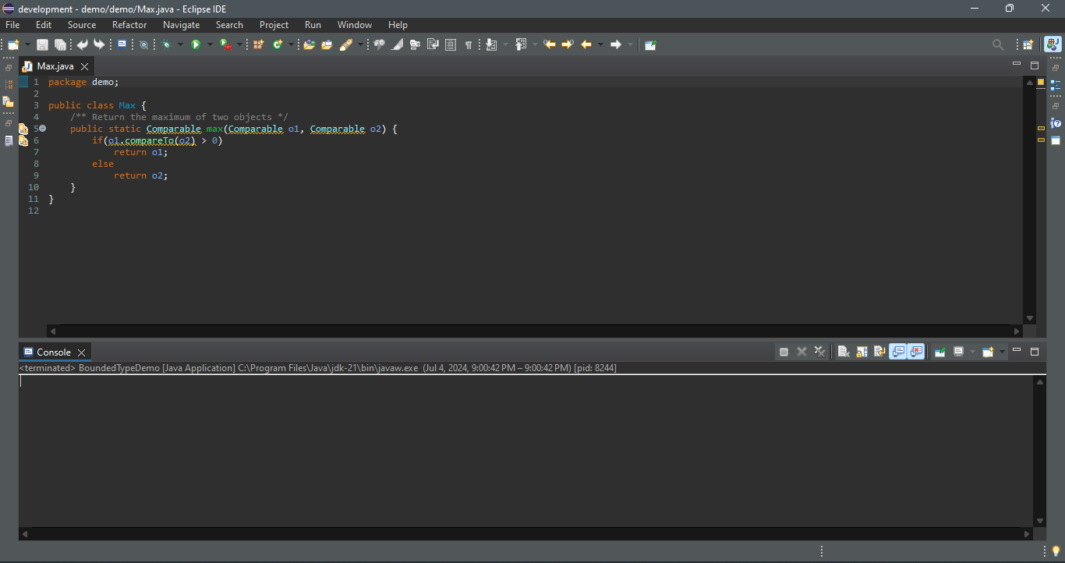Toggle Block Selection Mode icon

pyautogui.click(x=451, y=44)
